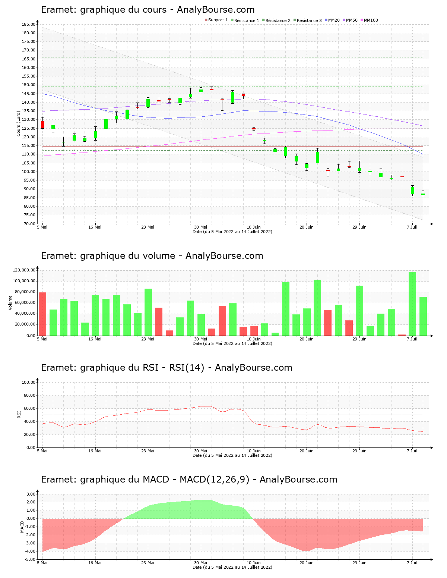Click the 'MM50' legend label
Viewport: 447px width, 578px height.
pos(352,20)
